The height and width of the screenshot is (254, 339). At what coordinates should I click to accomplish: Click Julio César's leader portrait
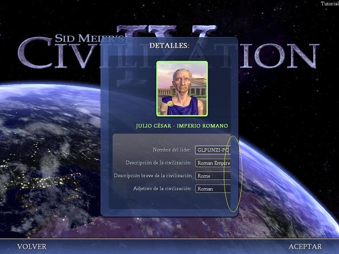pos(182,88)
